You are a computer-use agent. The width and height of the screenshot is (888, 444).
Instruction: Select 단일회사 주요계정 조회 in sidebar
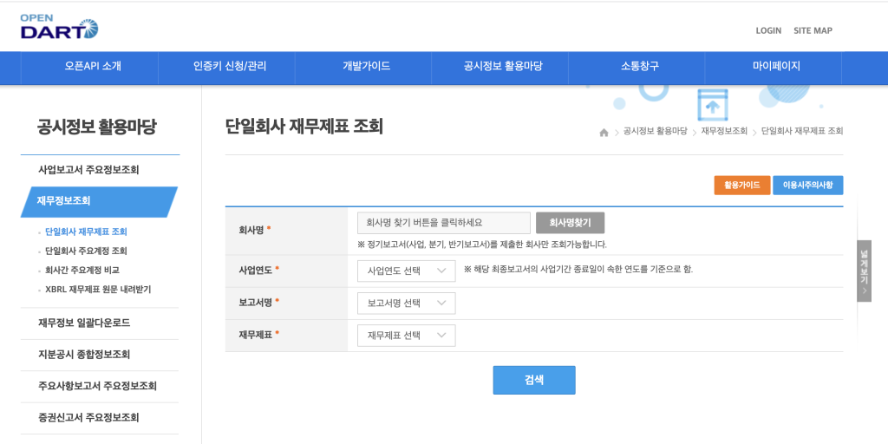click(86, 251)
